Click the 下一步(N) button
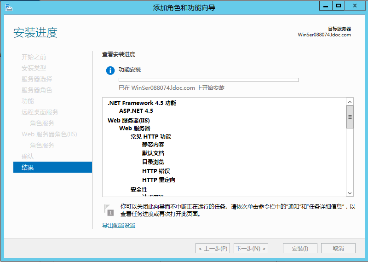The width and height of the screenshot is (368, 262). click(x=251, y=248)
